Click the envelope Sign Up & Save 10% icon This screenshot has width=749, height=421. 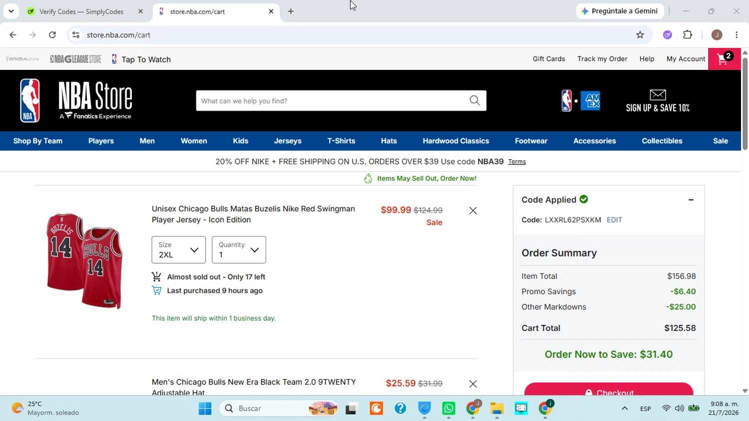coord(658,101)
